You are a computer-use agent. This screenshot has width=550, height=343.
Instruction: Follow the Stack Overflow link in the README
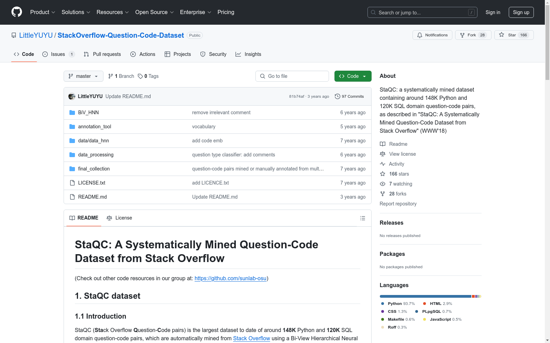coord(252,339)
